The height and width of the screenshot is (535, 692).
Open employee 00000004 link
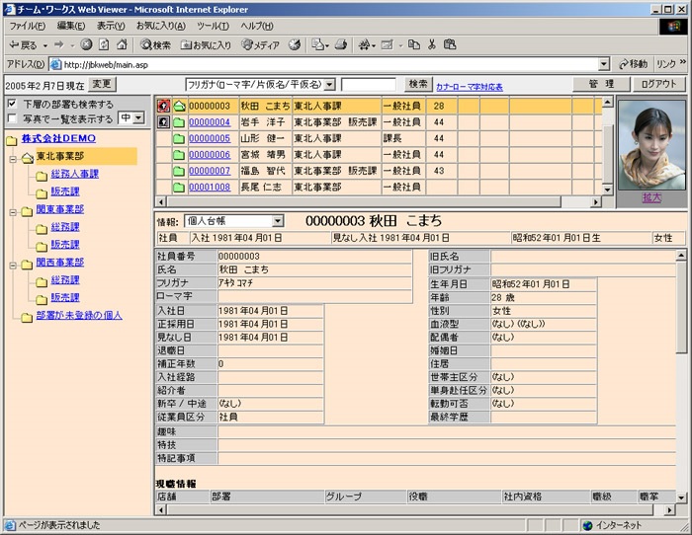(x=210, y=122)
